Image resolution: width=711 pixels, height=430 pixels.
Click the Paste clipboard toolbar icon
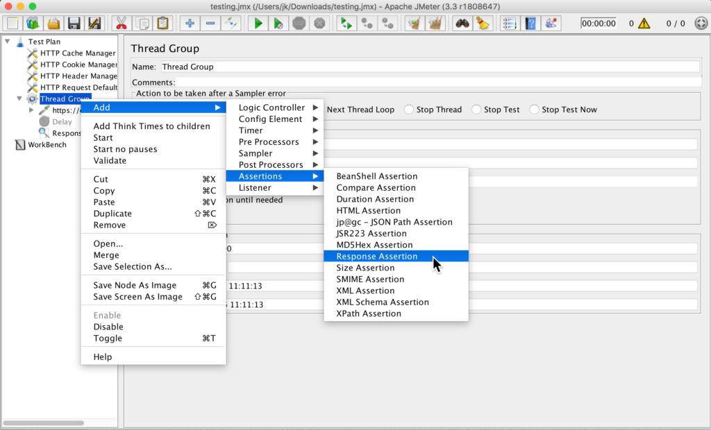162,24
